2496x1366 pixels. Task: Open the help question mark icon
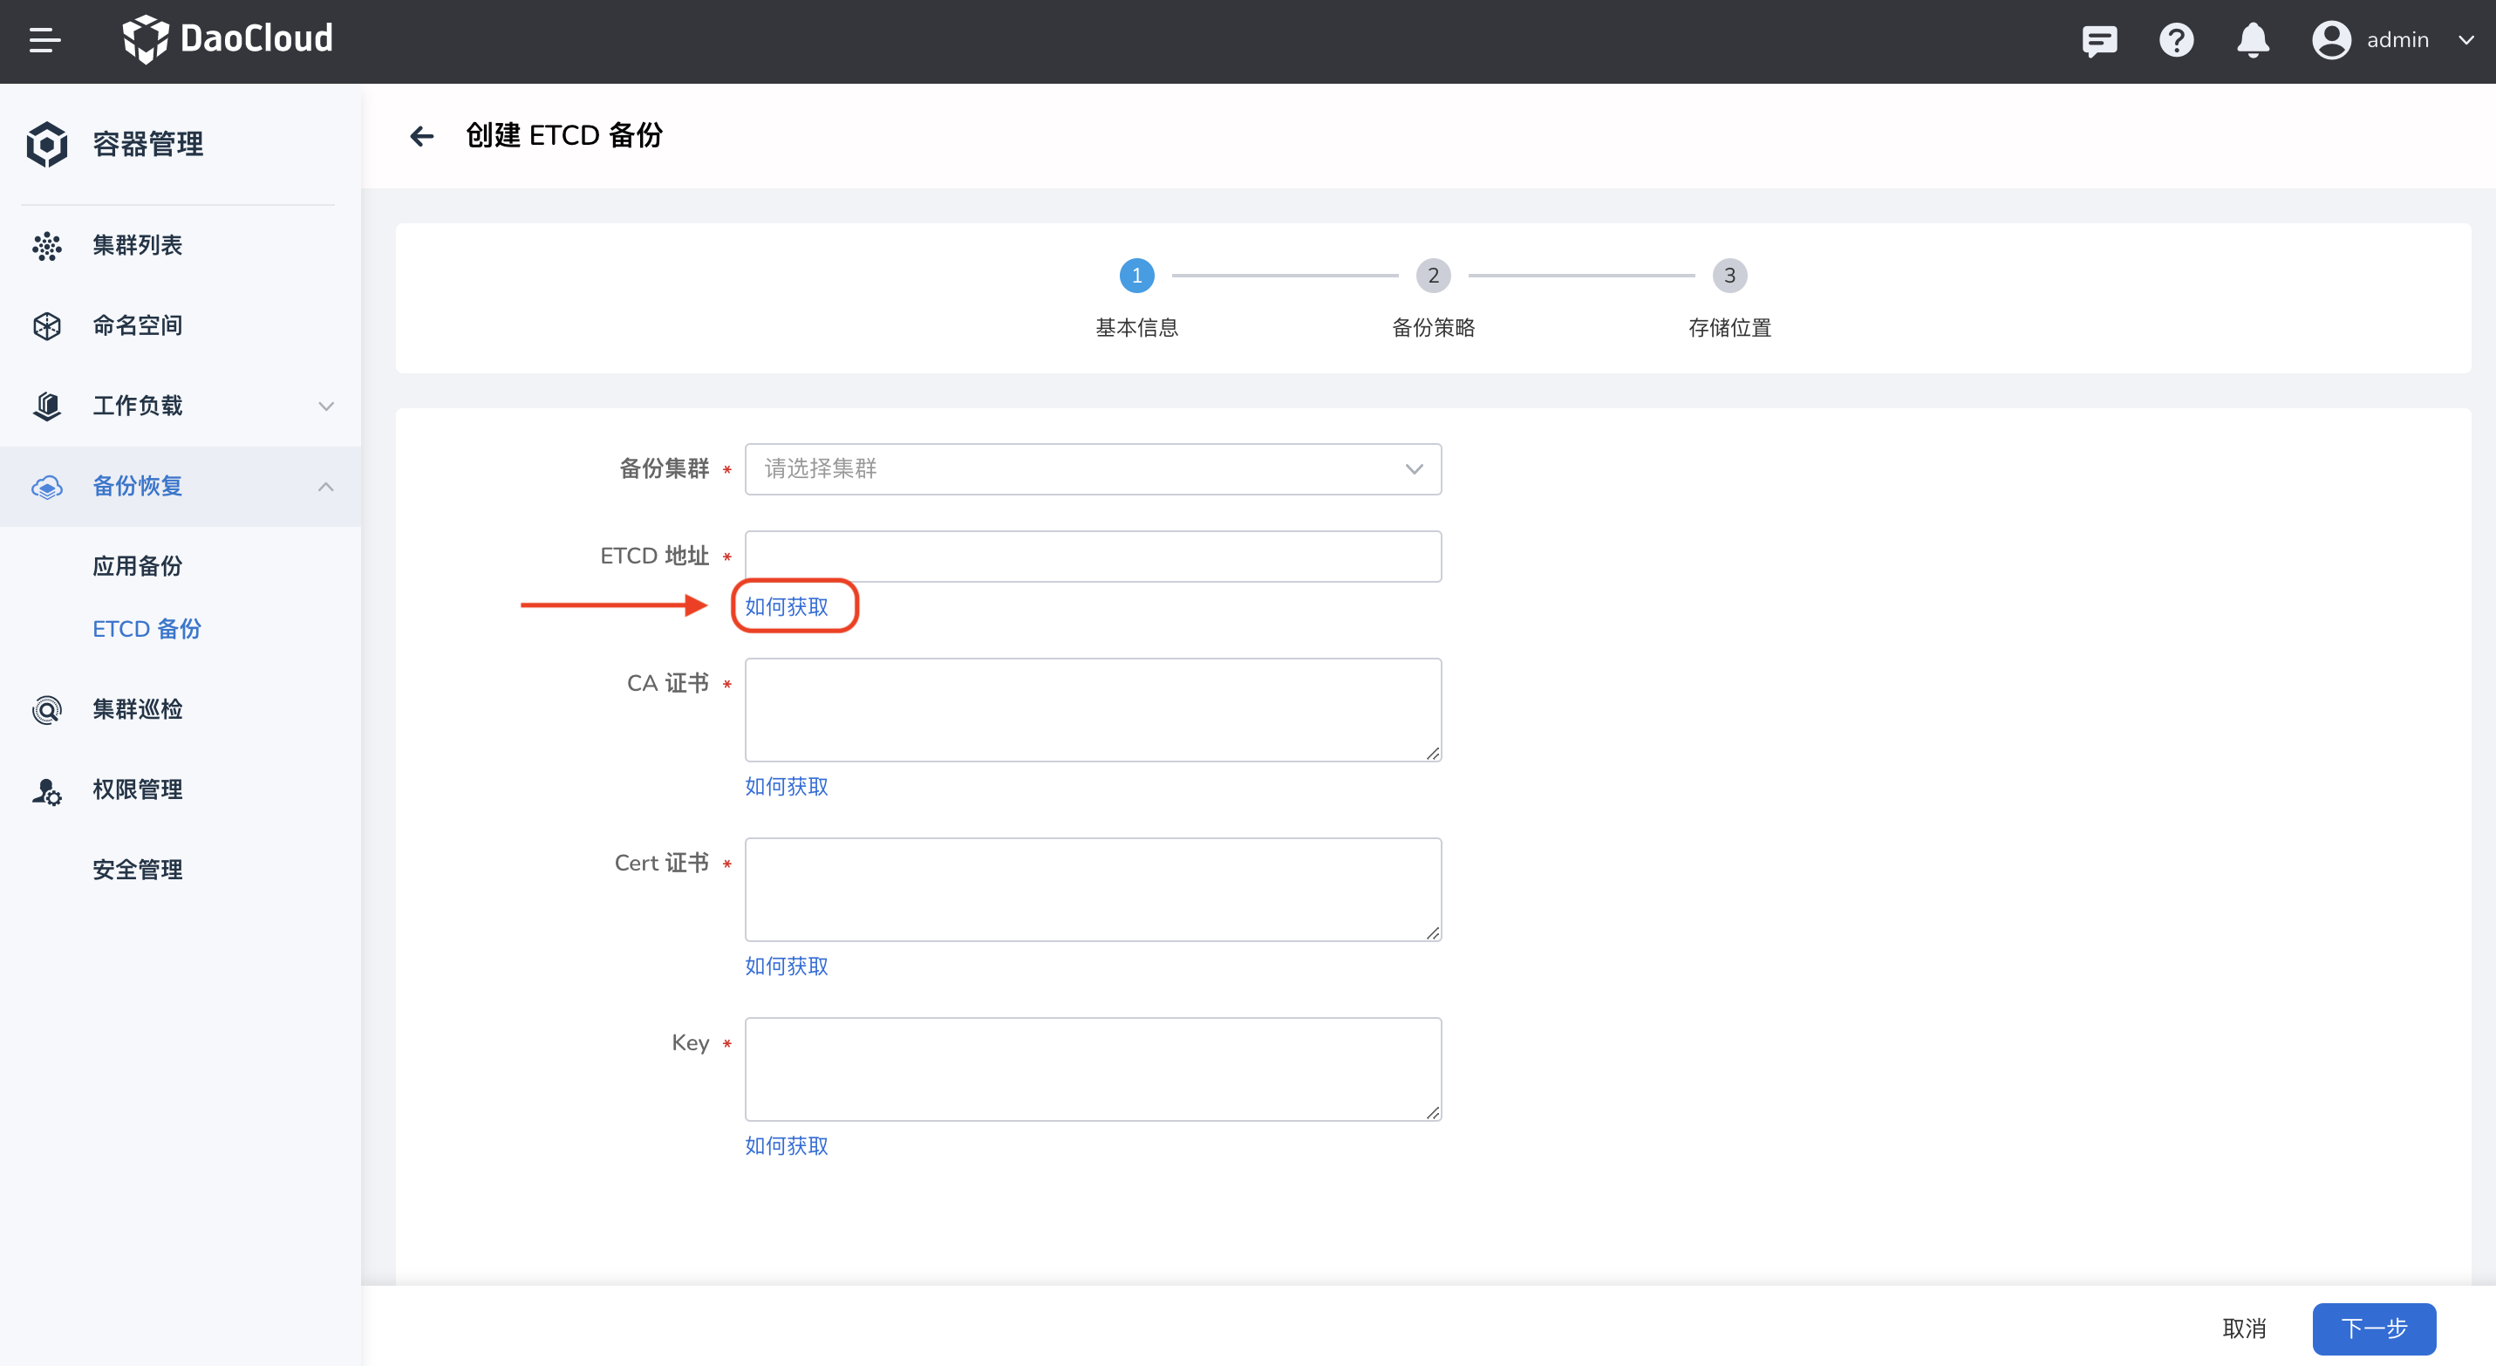coord(2176,40)
